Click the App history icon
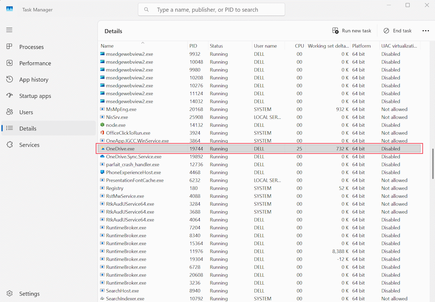Viewport: 435px width, 302px height. [10, 79]
